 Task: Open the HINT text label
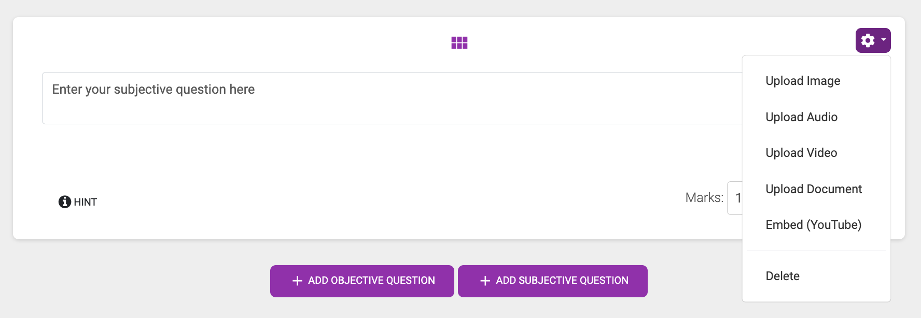(86, 202)
